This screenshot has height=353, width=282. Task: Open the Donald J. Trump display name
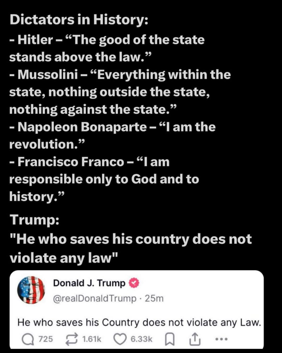[89, 283]
